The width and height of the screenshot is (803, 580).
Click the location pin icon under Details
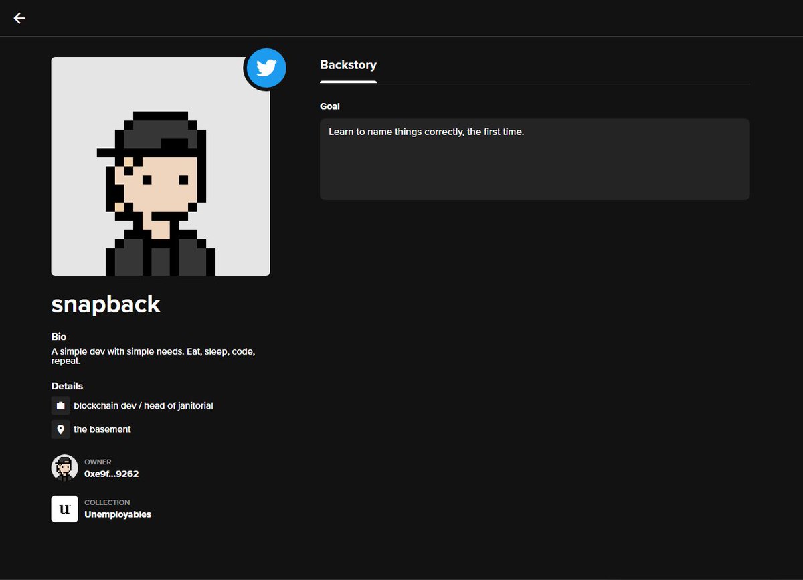tap(60, 429)
